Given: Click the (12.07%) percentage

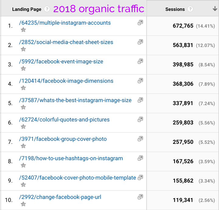Looking at the screenshot, I should tap(205, 46).
